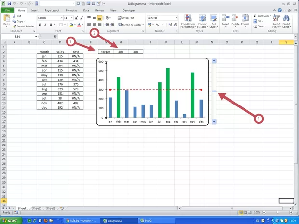The image size is (299, 224).
Task: Open Cell Styles gallery
Action: tap(214, 21)
